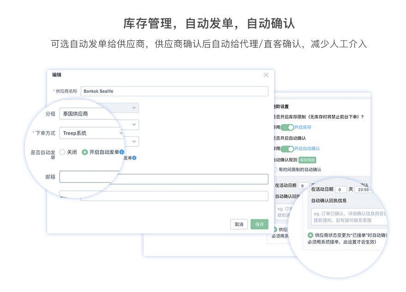Toggle the 开启库存 switch
The width and height of the screenshot is (406, 292).
coord(287,127)
